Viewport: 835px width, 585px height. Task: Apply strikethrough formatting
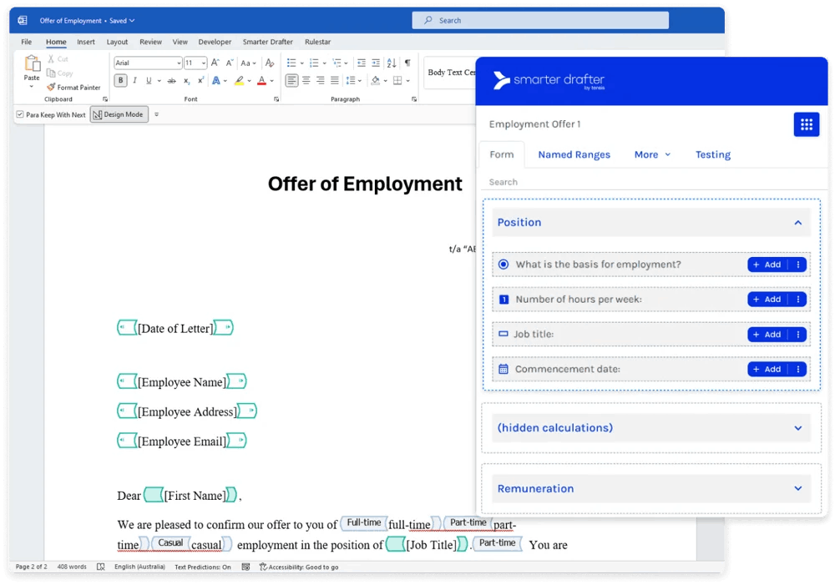coord(171,81)
